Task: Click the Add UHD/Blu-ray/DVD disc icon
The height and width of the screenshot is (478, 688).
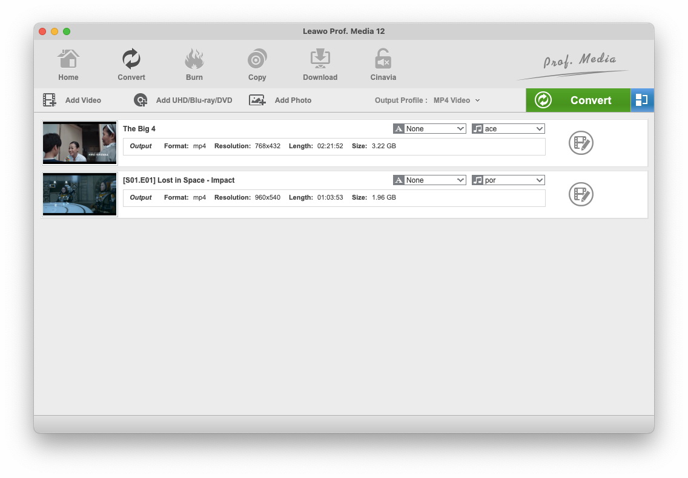Action: tap(141, 100)
